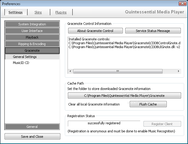This screenshot has width=188, height=144.
Task: Click the scroll right arrow in controls list
Action: point(178,71)
